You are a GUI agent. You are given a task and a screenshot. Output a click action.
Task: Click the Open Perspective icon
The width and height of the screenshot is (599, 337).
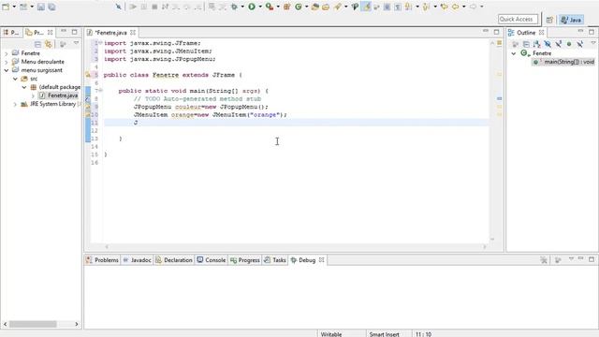(x=549, y=20)
